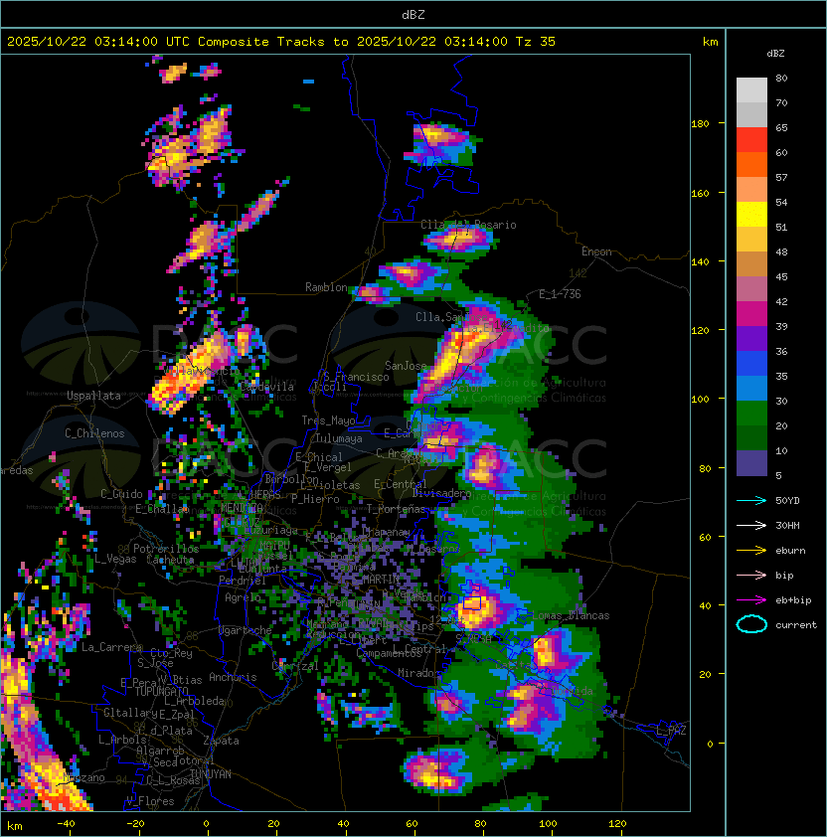
Task: Click the '-40' horizontal axis tick label
Action: click(x=66, y=824)
